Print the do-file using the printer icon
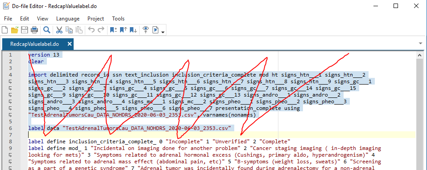The image size is (427, 170). pos(34,30)
